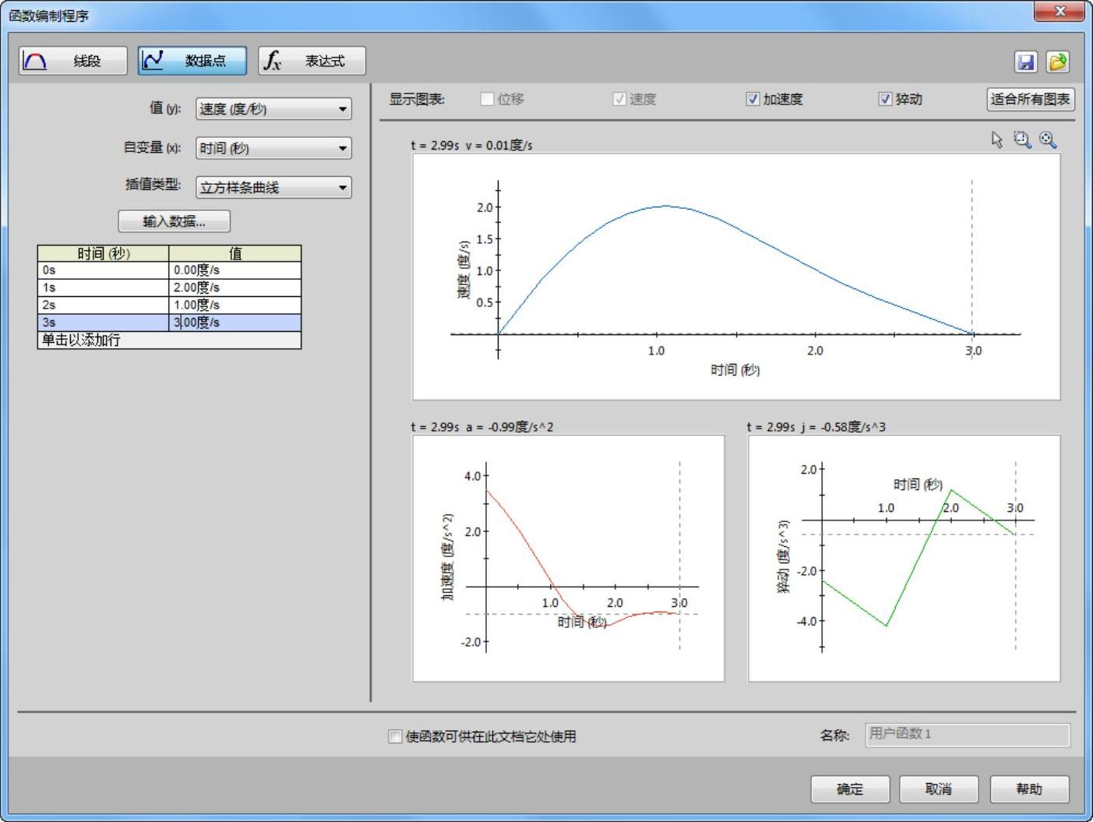
Task: Open the 插值类型 立方样条曲线 dropdown
Action: pyautogui.click(x=273, y=187)
